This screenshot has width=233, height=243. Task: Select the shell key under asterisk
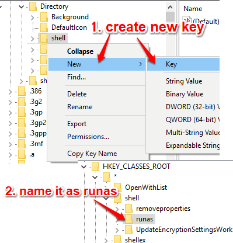132,198
